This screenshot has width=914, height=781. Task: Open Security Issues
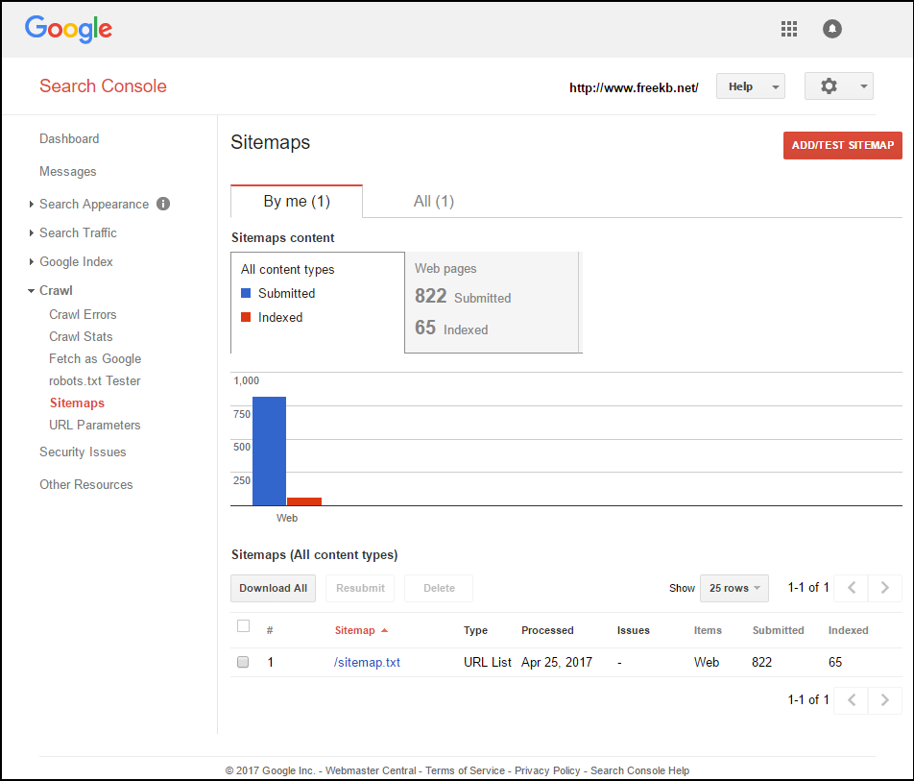83,452
